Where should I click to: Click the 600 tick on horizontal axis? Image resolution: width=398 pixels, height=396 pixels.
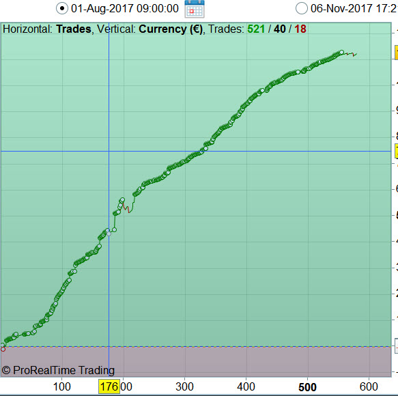[369, 387]
